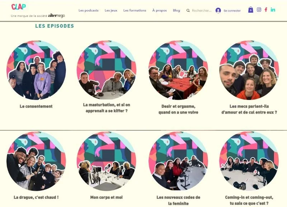Click the Rechercher search field
This screenshot has width=287, height=207.
pos(202,11)
